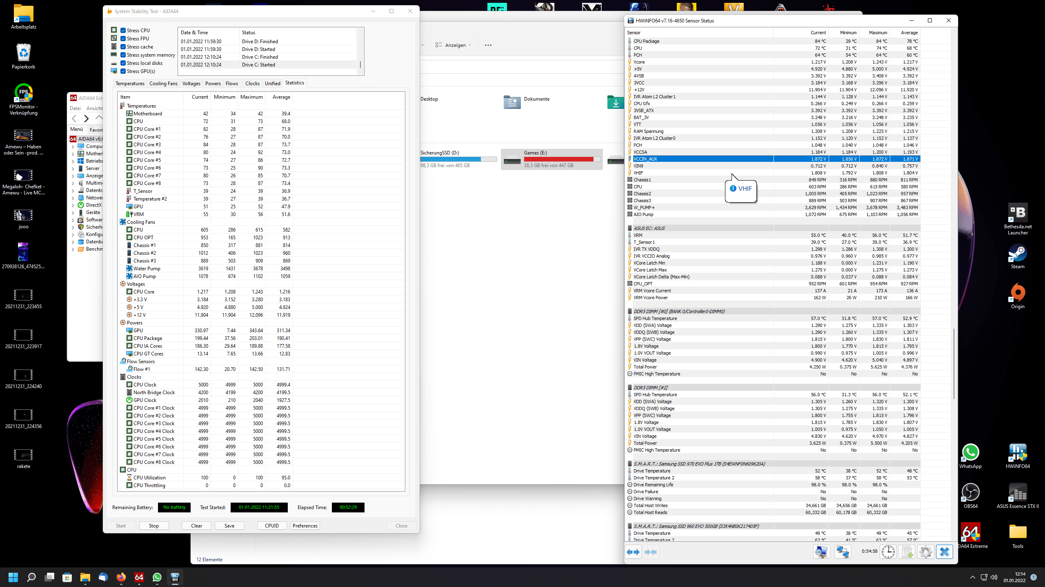The height and width of the screenshot is (587, 1045).
Task: Switch to the Temperatures tab
Action: (130, 84)
